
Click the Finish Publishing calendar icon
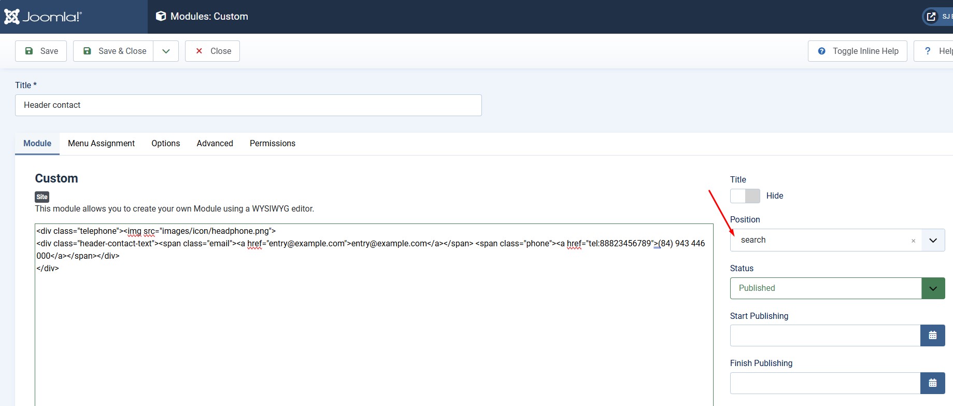pyautogui.click(x=932, y=383)
